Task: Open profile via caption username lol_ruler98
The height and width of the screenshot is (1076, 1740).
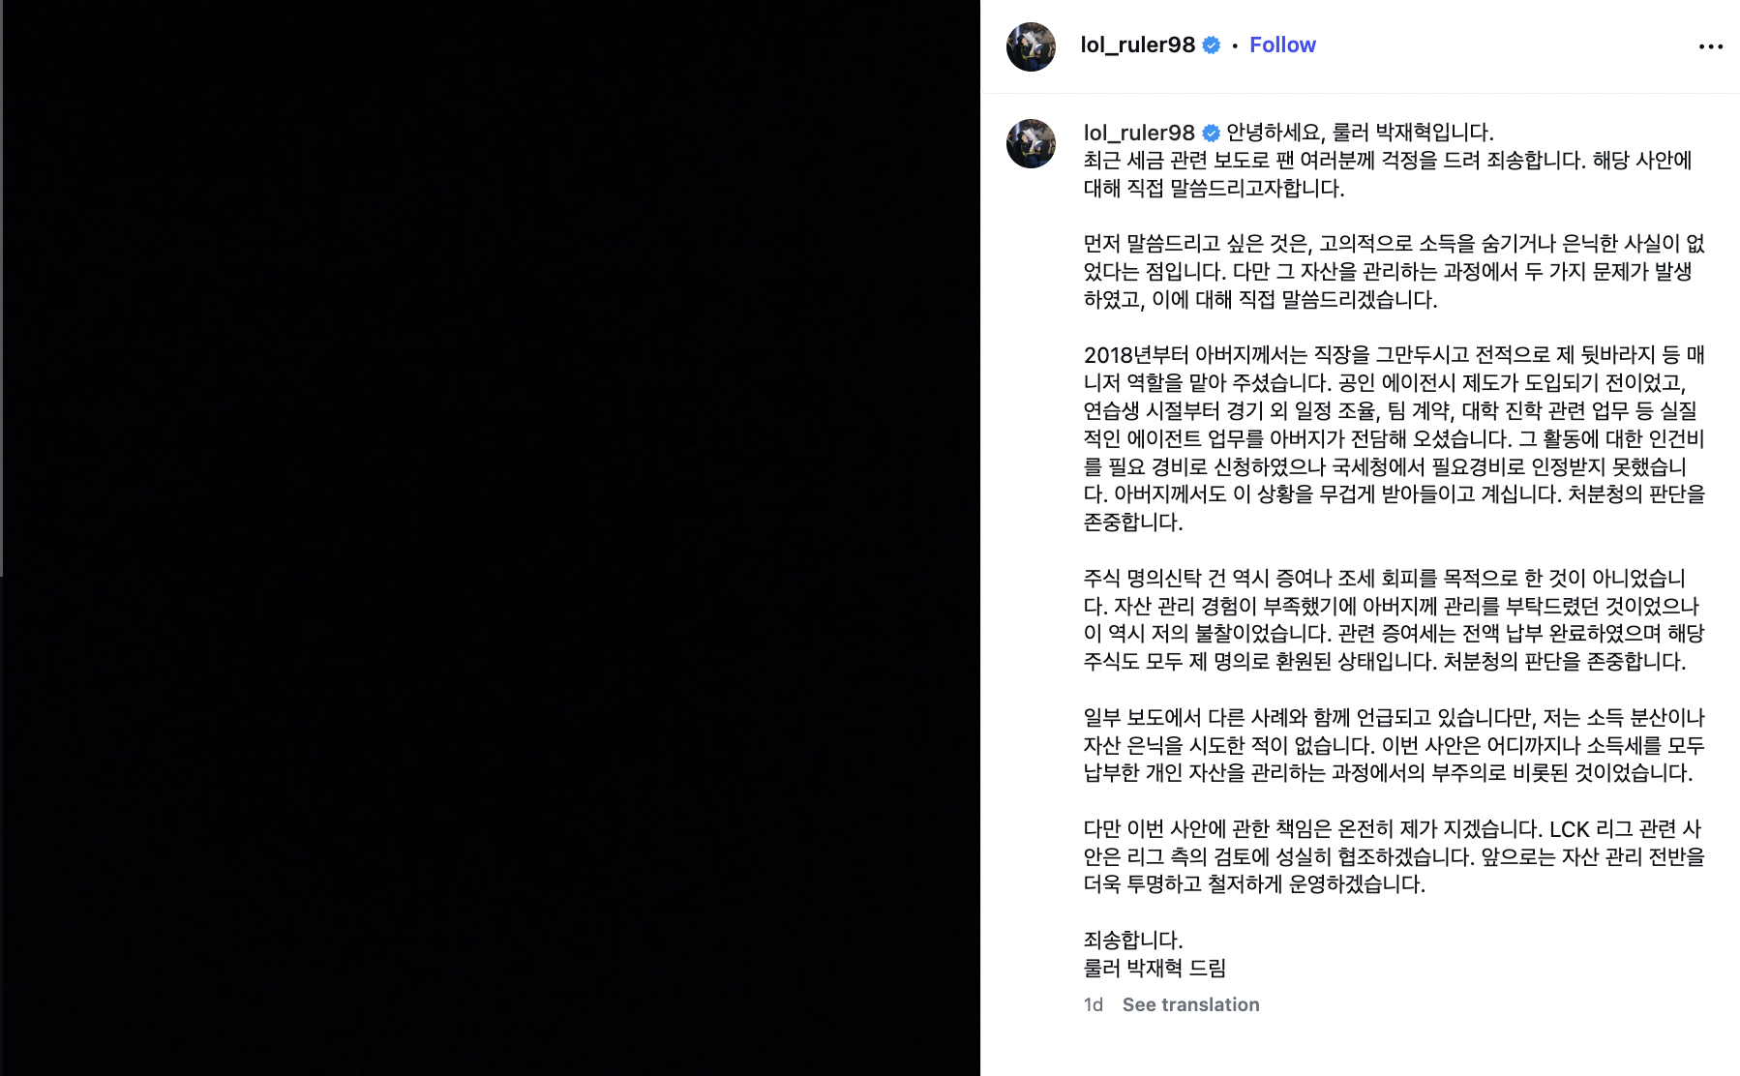Action: (x=1139, y=133)
